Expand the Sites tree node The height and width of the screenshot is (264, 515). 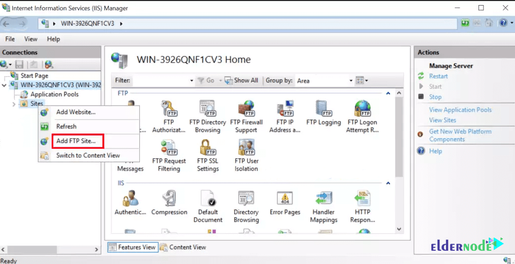point(14,104)
